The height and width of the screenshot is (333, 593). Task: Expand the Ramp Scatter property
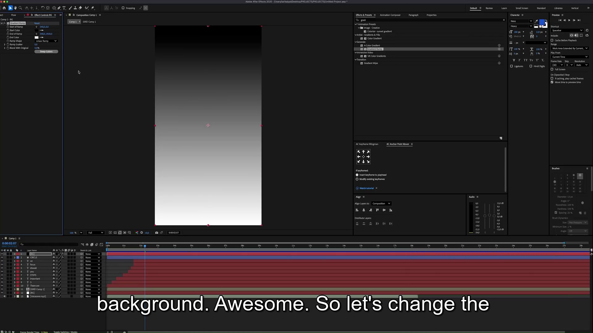[x=5, y=44]
